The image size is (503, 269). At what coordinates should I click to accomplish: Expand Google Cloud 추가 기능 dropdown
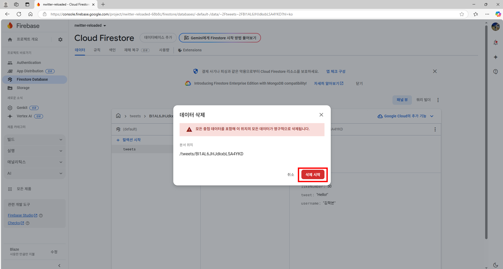click(405, 116)
